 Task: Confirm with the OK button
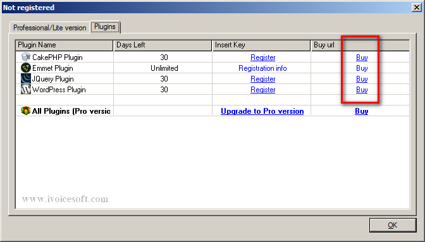(x=393, y=225)
